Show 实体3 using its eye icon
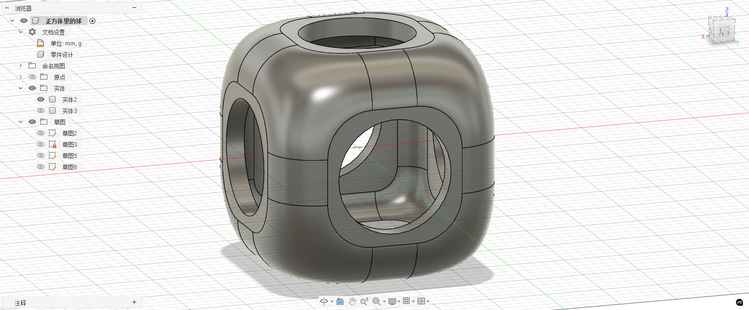 (x=41, y=111)
